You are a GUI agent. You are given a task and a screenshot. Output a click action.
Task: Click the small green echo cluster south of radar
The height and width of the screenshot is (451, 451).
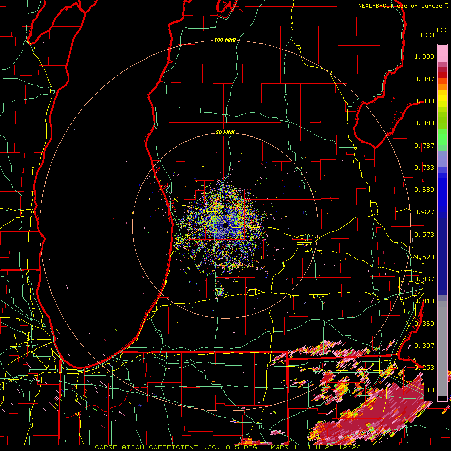219,292
